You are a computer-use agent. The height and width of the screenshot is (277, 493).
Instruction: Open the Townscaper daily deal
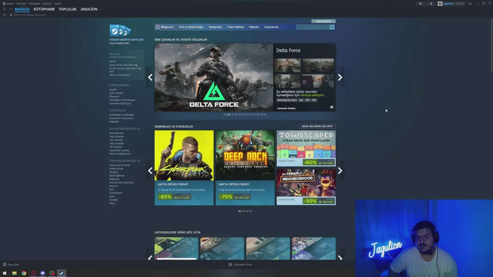[306, 148]
